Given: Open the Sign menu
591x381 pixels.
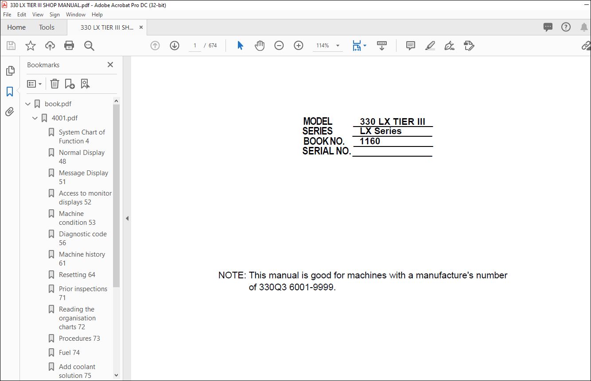Looking at the screenshot, I should [x=54, y=15].
